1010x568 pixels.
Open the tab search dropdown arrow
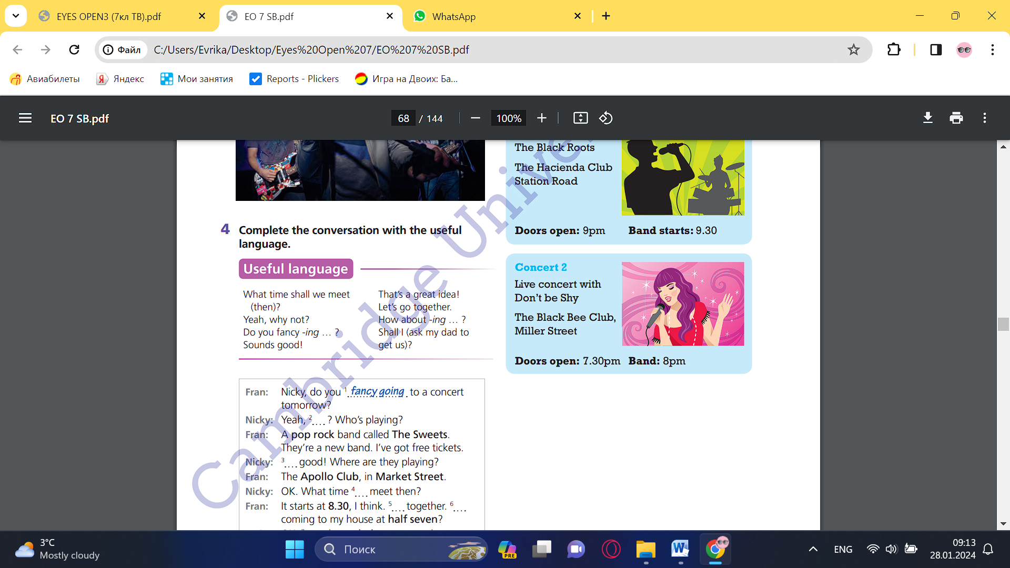click(x=16, y=16)
